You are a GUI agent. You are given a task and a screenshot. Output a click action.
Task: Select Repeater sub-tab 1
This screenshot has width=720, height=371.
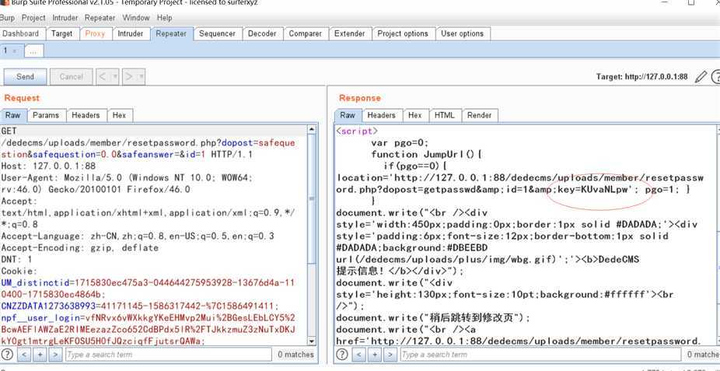11,51
